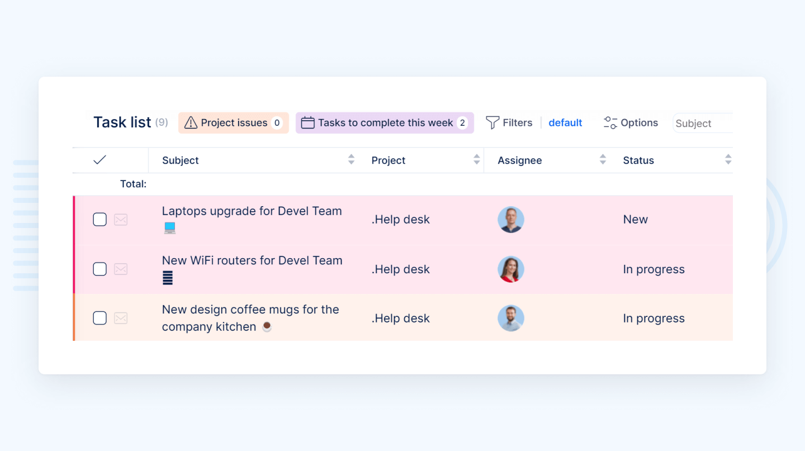
Task: Open Tasks to complete this week tag
Action: tap(385, 123)
